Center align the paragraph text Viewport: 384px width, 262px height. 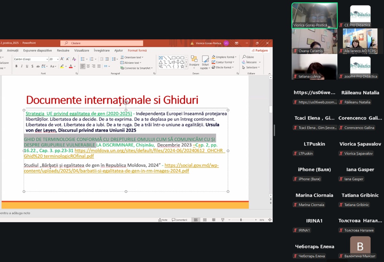coord(88,66)
